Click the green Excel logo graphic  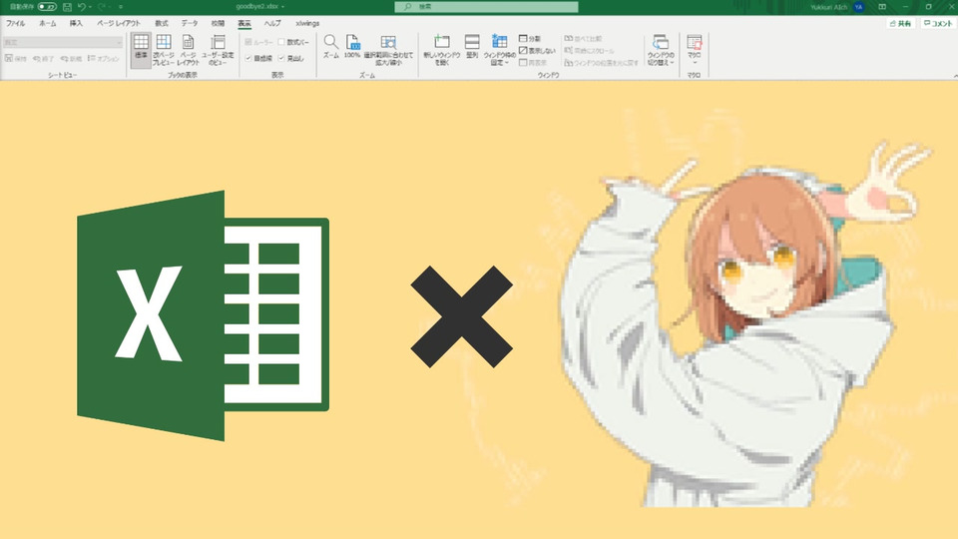[x=203, y=315]
